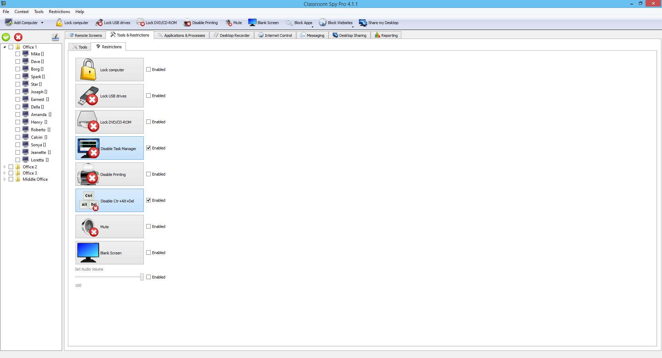Enable the Lock computer checkbox
This screenshot has height=358, width=662.
coord(149,70)
